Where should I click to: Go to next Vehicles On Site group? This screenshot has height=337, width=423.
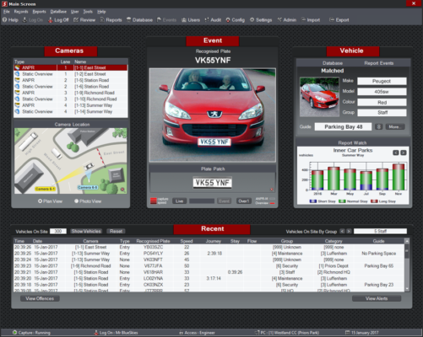349,231
